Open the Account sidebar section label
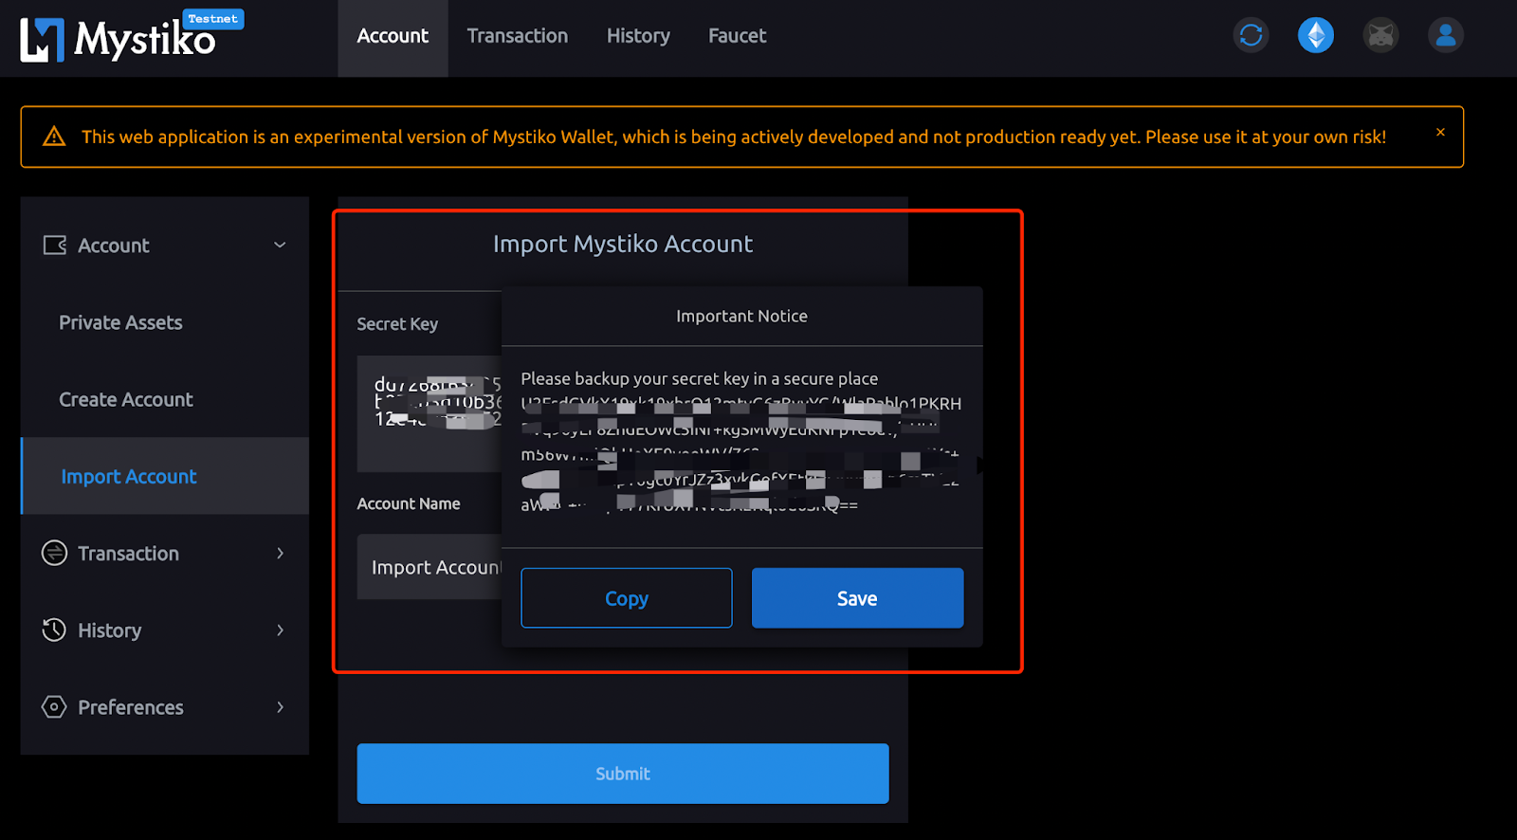Screen dimensions: 1517x840 pyautogui.click(x=114, y=246)
